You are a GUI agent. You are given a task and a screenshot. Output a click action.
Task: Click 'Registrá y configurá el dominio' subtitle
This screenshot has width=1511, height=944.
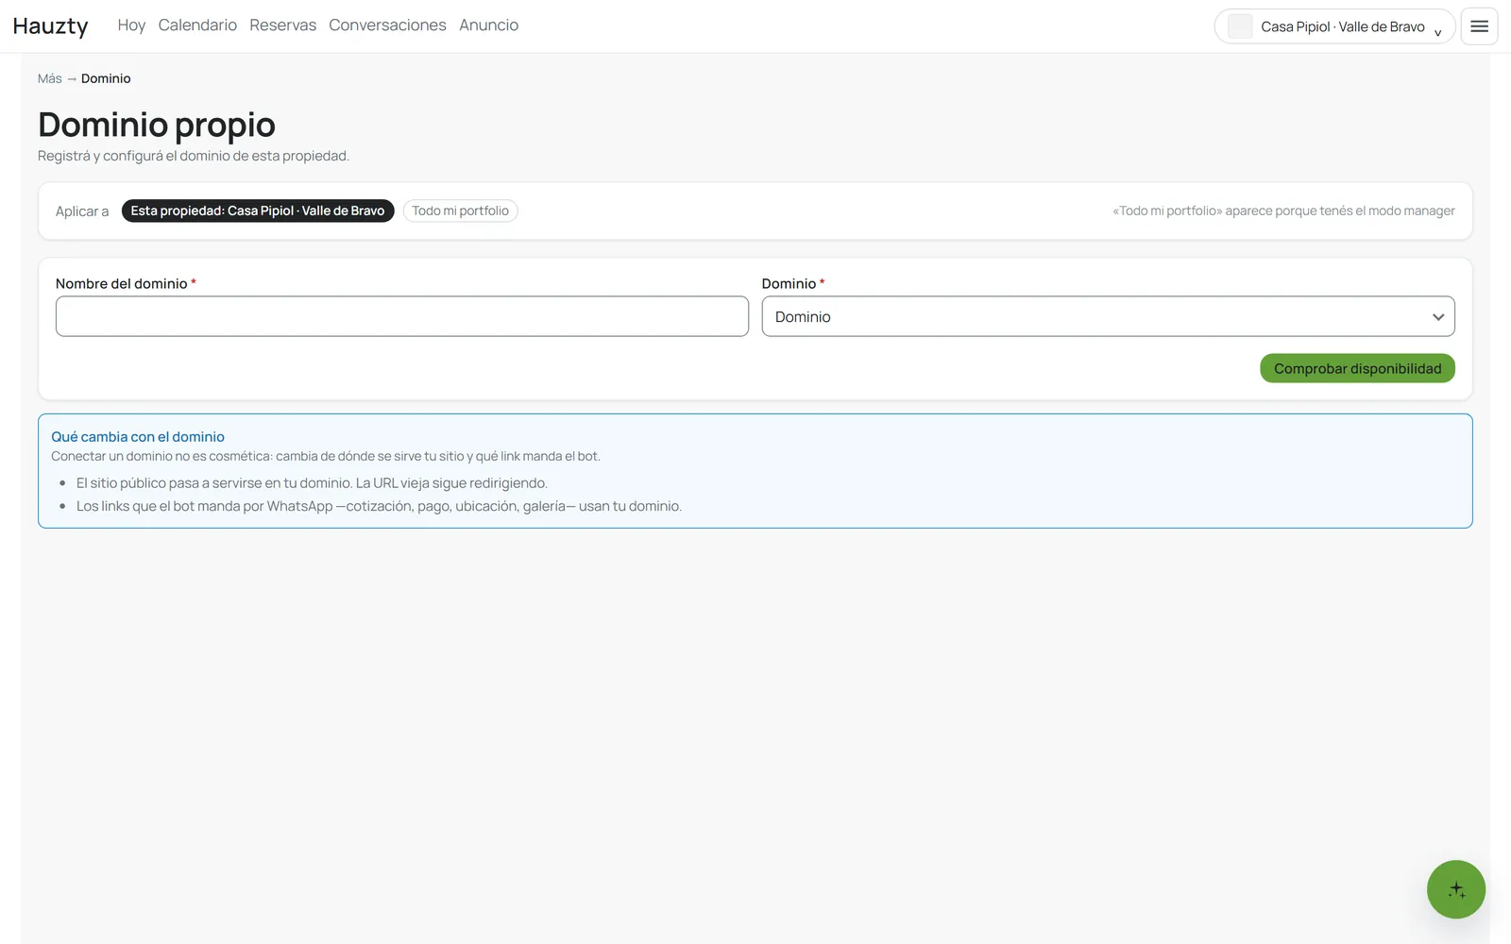click(x=194, y=156)
